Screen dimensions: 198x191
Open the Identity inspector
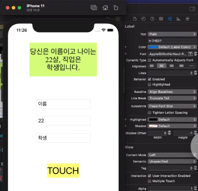(161, 19)
